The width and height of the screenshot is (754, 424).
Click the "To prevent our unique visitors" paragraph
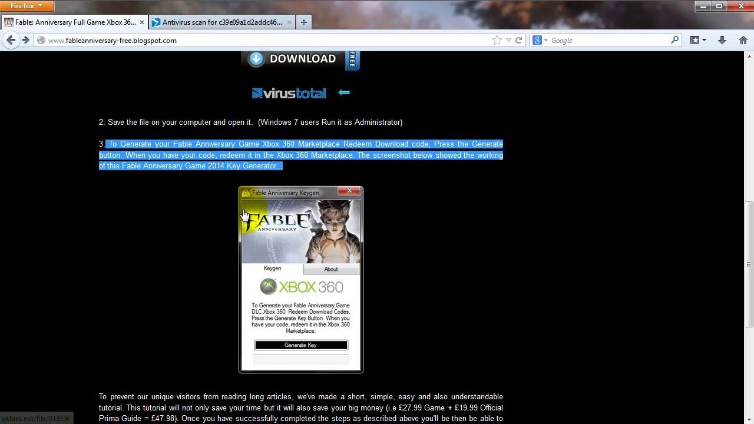pos(301,408)
